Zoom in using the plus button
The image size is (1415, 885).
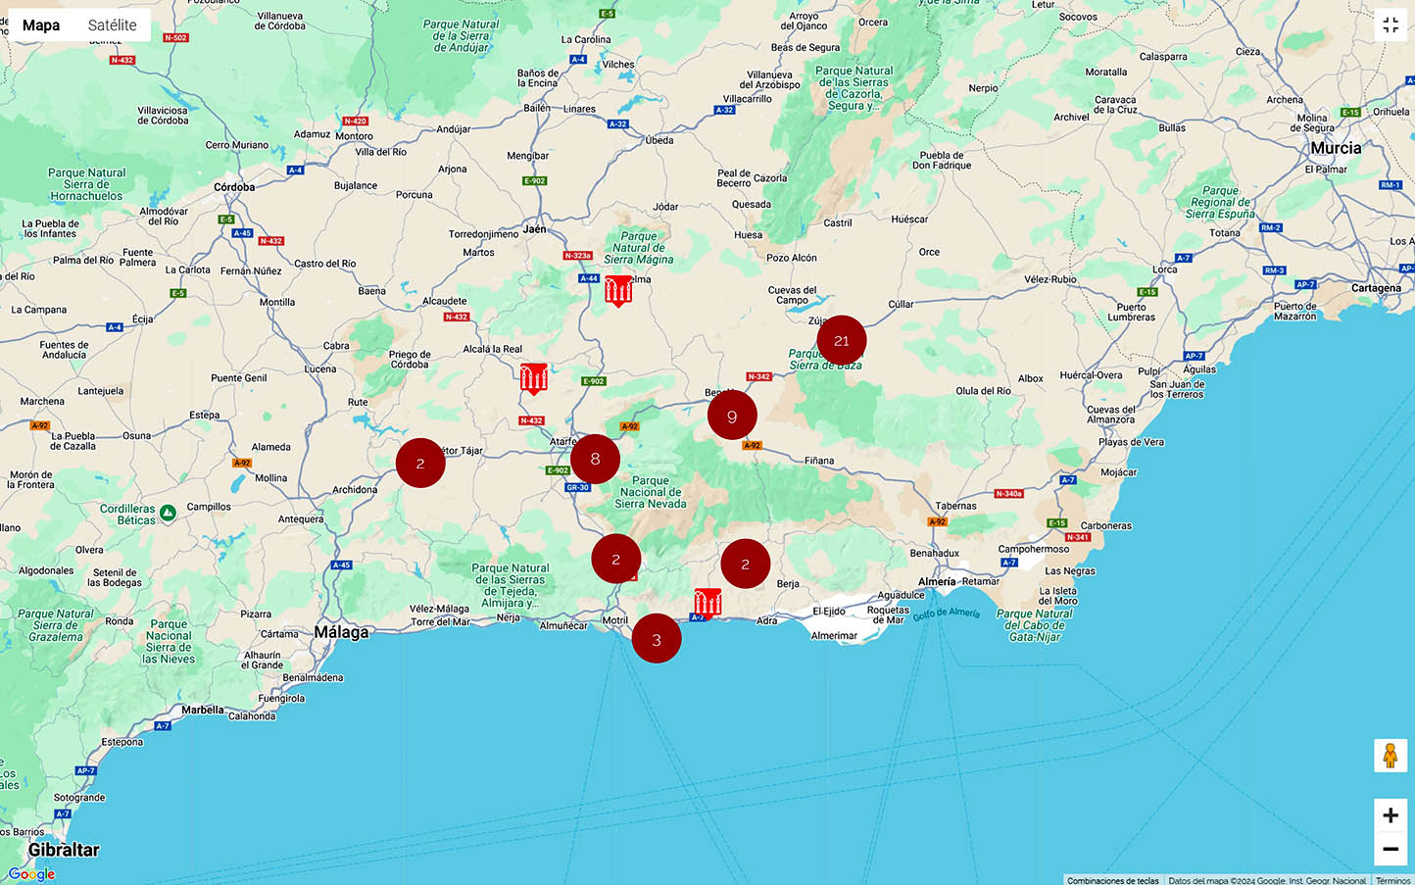point(1390,815)
